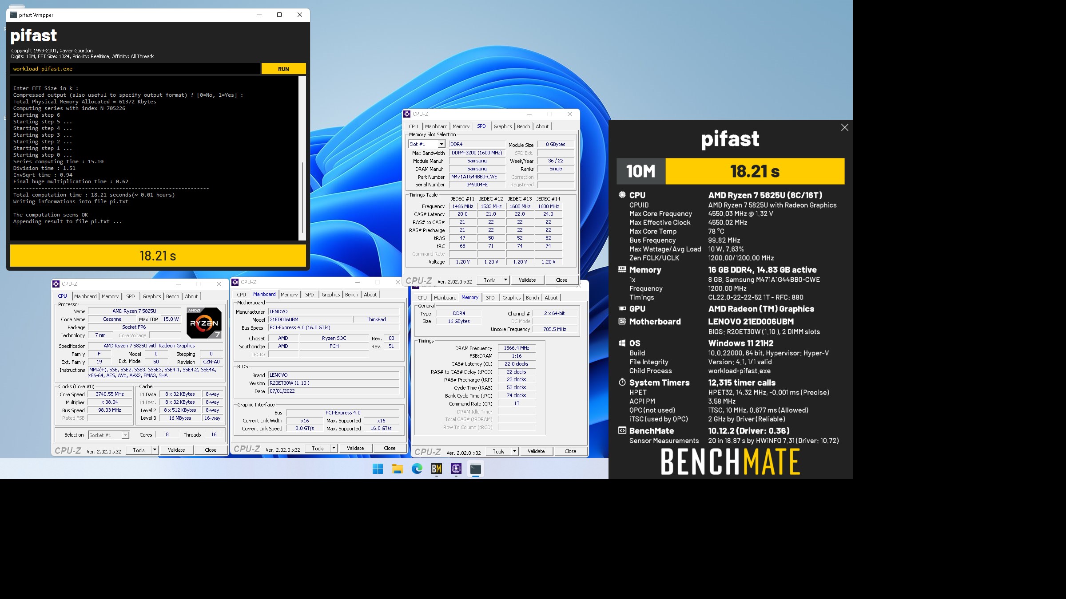Click Core Speed 3740.55 MHz field
Image resolution: width=1066 pixels, height=599 pixels.
[110, 394]
